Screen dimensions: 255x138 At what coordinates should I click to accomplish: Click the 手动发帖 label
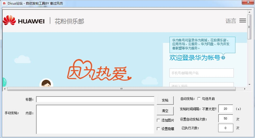click(12, 113)
